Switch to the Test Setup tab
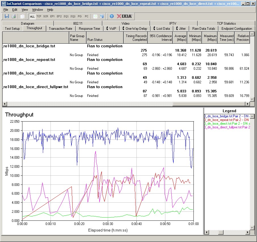The image size is (257, 242). tap(12, 29)
